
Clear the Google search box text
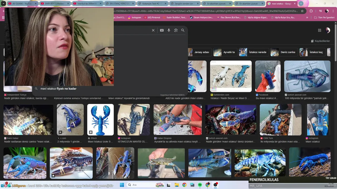pos(153,30)
